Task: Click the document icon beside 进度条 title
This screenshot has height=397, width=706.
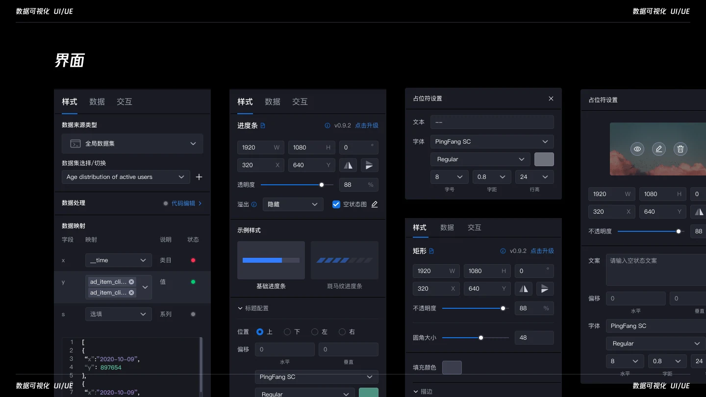Action: [263, 125]
